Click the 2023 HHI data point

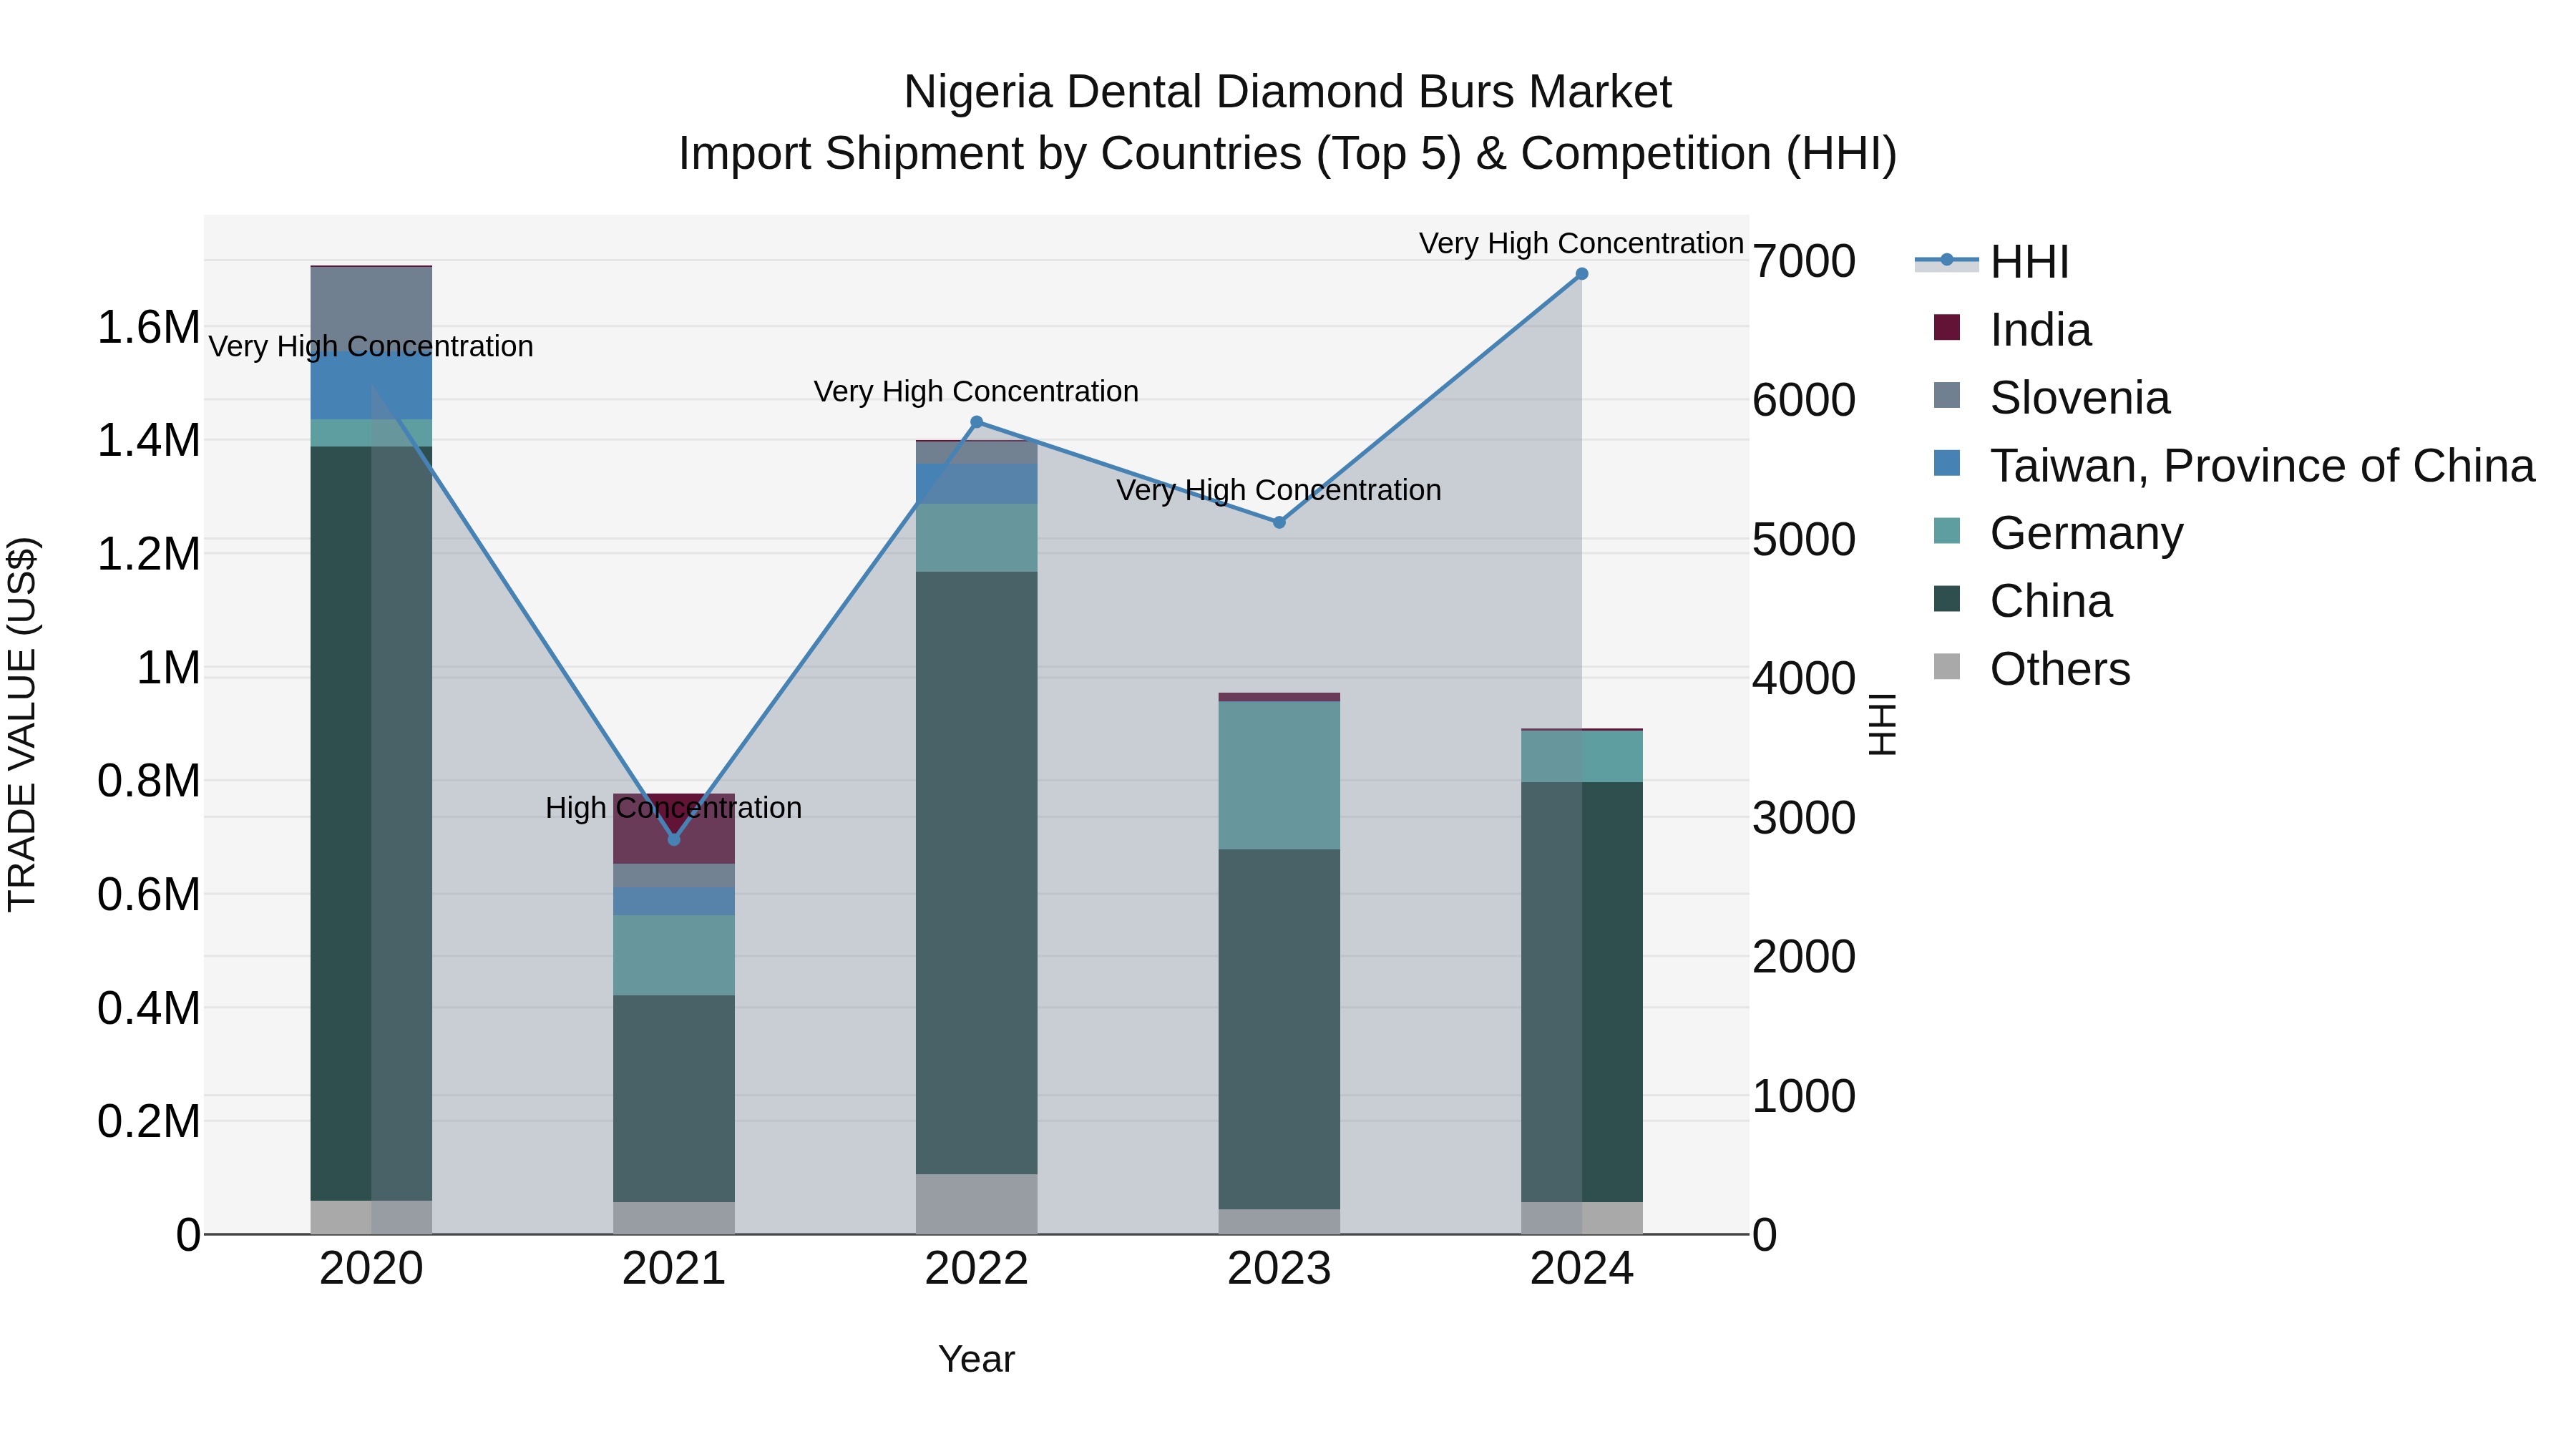1279,522
